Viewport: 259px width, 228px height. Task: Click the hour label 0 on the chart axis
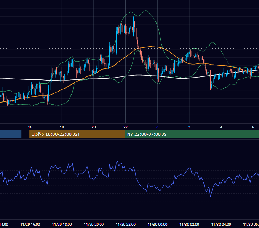(157, 127)
